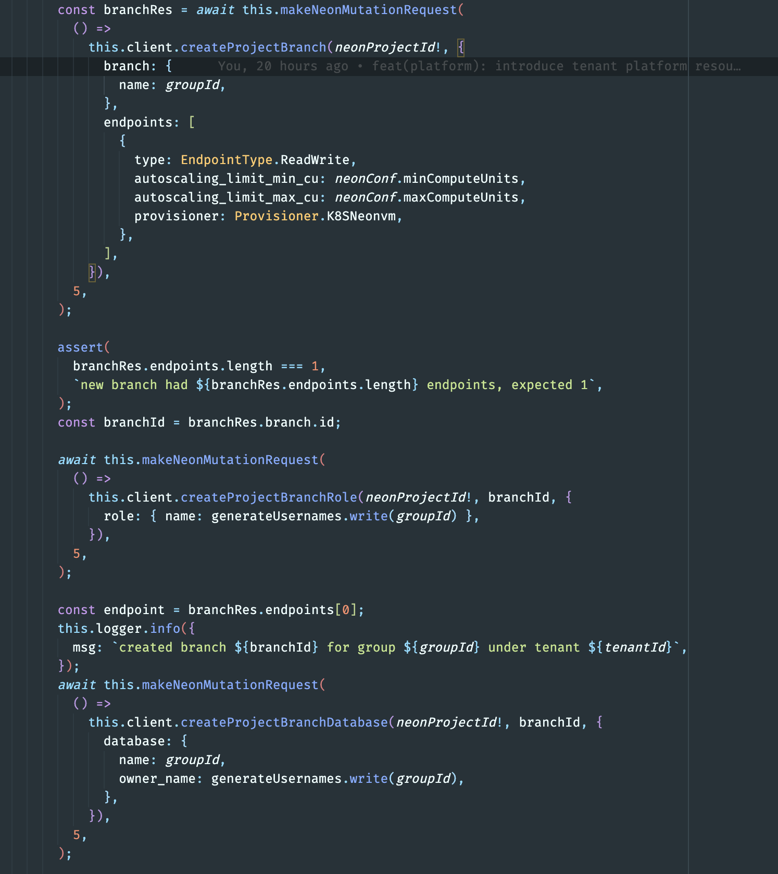This screenshot has width=778, height=874.
Task: Click 'branchRes.branch.id' expression
Action: pyautogui.click(x=261, y=422)
